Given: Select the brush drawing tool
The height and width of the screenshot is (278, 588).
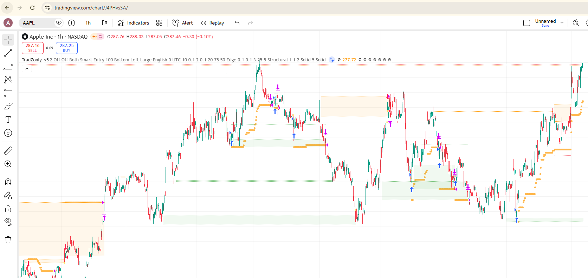Looking at the screenshot, I should [x=8, y=106].
